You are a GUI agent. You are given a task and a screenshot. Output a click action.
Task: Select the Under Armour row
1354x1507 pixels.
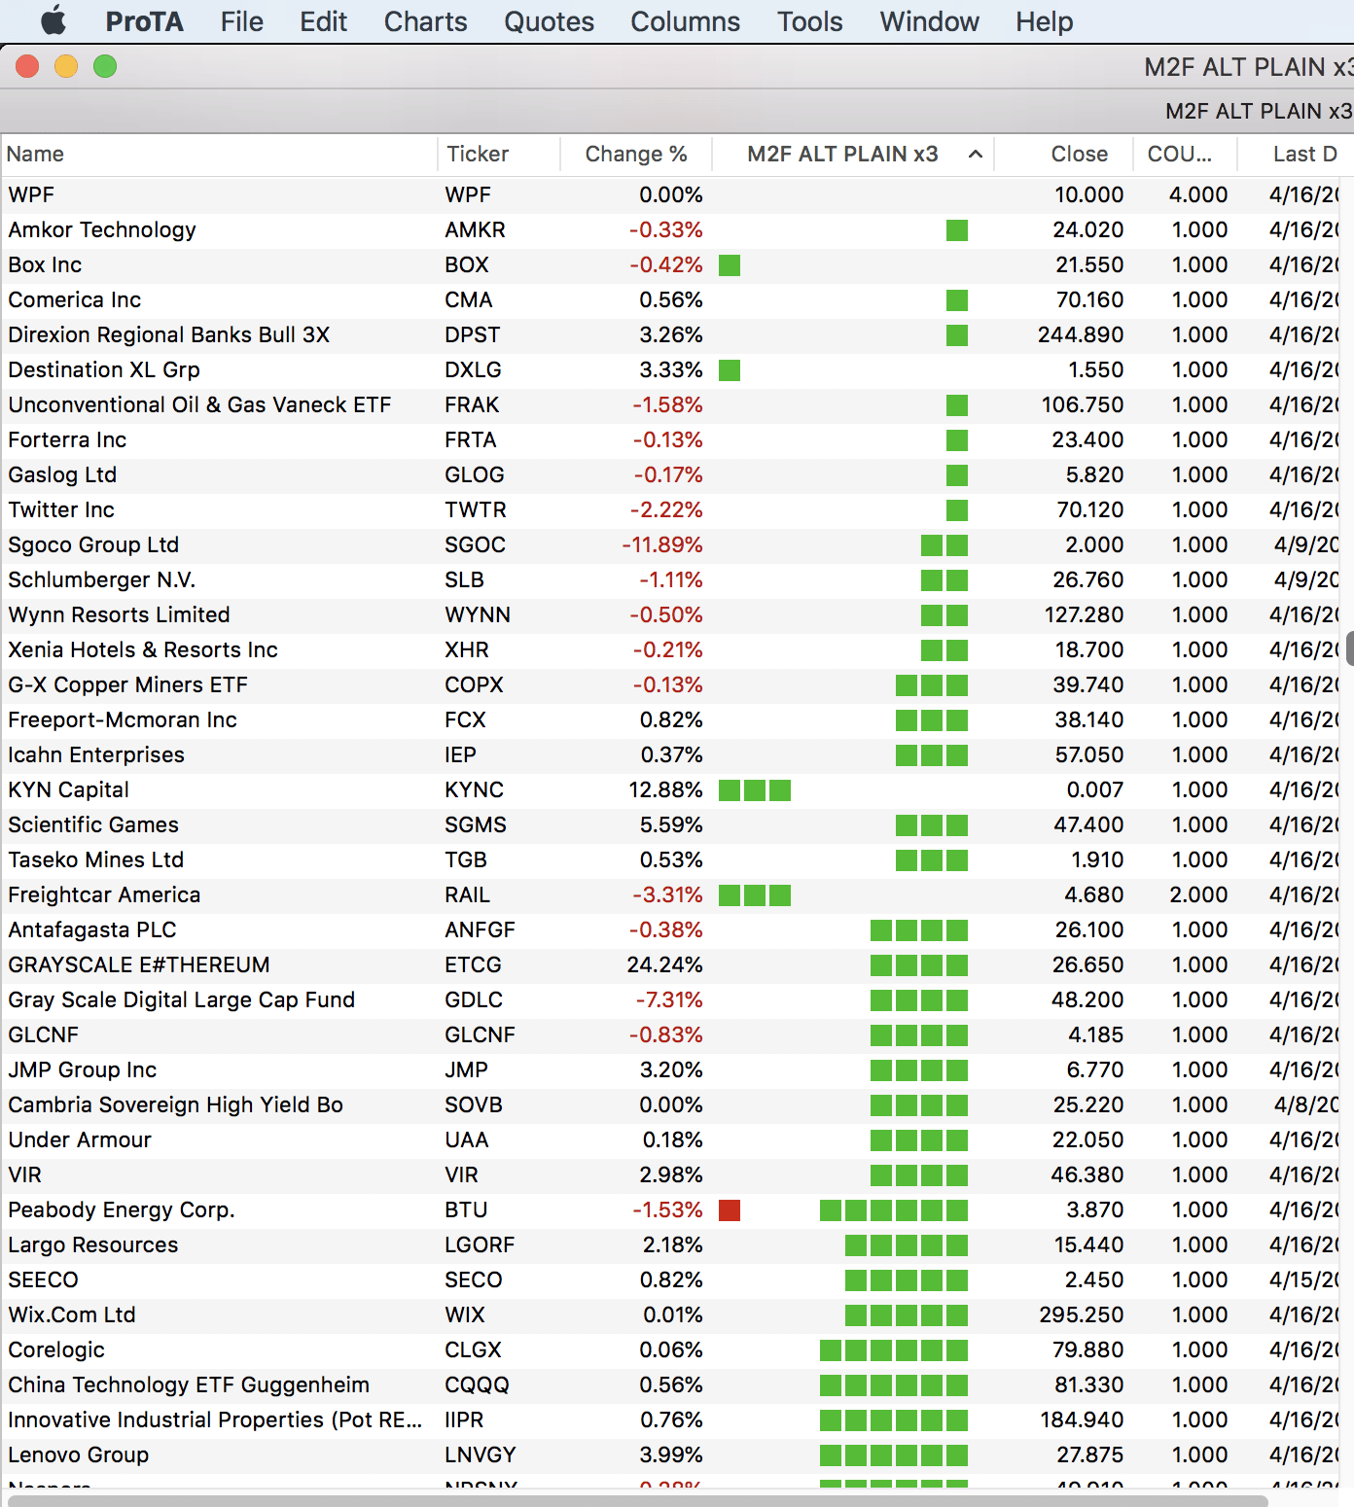click(x=671, y=1140)
